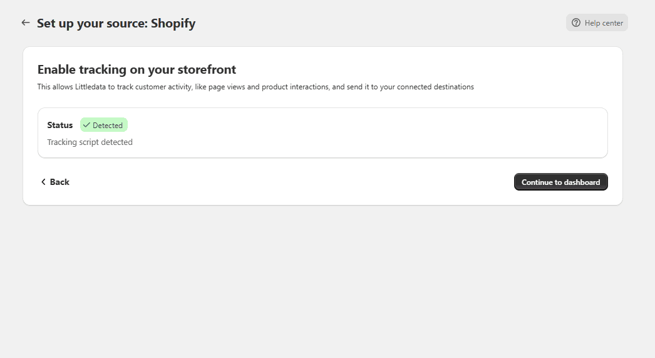
Task: Open the Help center
Action: (597, 23)
